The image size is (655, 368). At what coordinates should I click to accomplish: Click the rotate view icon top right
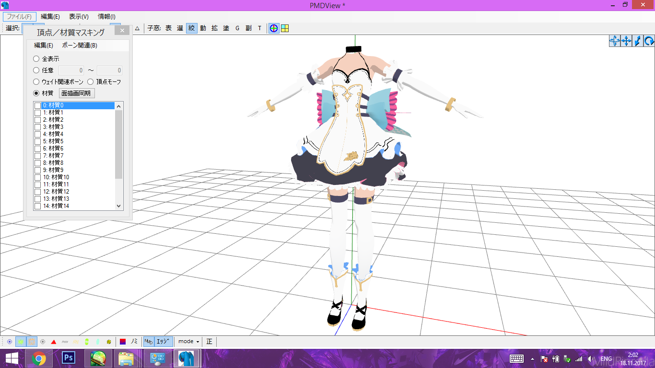pos(649,41)
